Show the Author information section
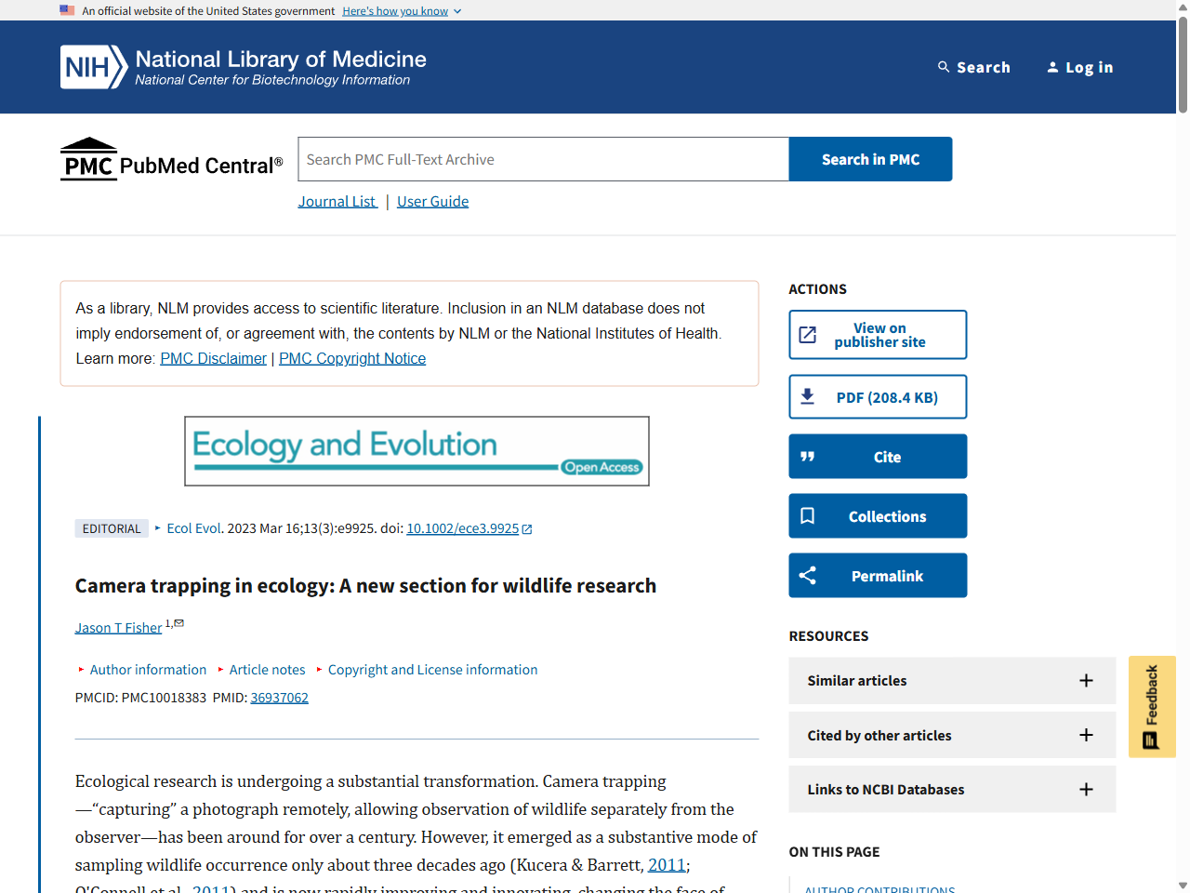This screenshot has width=1190, height=893. tap(148, 669)
